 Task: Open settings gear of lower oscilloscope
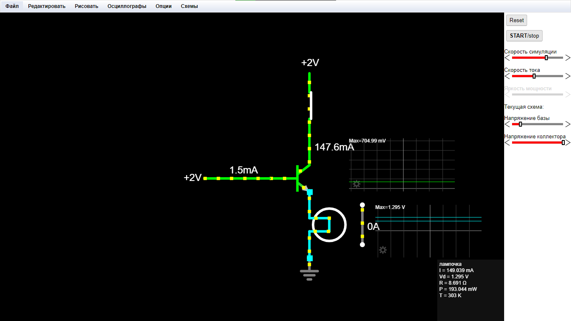point(382,250)
